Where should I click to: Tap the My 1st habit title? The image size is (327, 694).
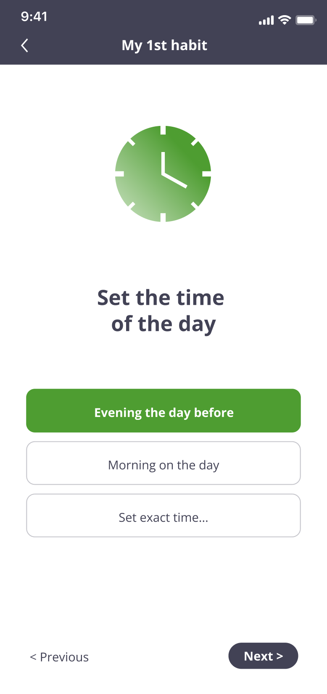[164, 45]
